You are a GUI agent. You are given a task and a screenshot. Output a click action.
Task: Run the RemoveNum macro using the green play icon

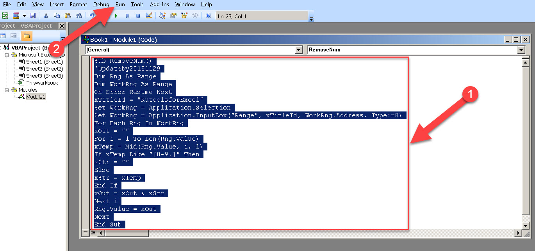(x=116, y=16)
